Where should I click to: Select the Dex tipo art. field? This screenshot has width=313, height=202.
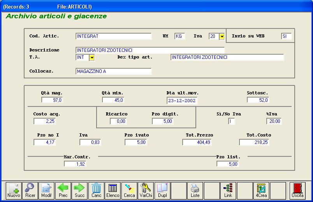[227, 57]
